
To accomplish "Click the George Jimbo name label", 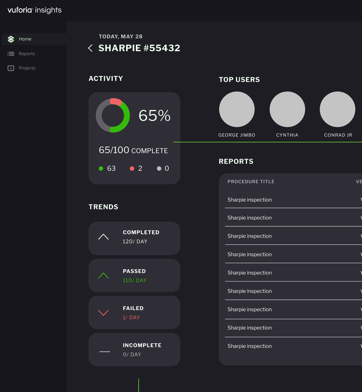I will pos(237,135).
